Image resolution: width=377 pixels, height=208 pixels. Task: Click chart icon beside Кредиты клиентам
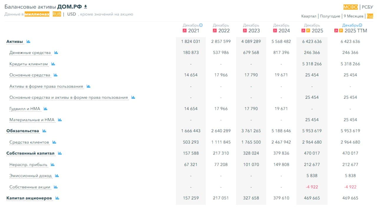pyautogui.click(x=53, y=64)
